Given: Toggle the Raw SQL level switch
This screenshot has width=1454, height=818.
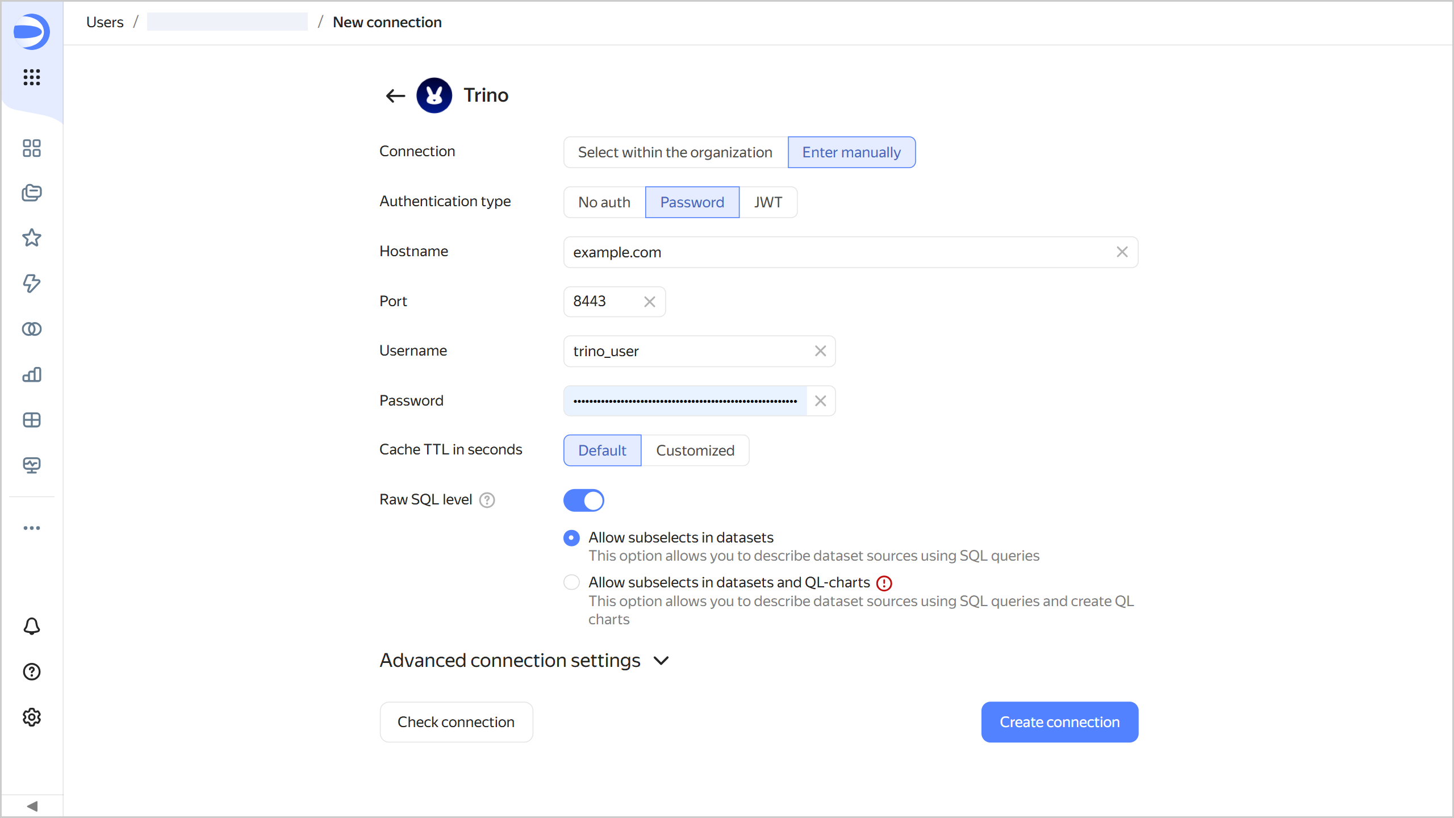Looking at the screenshot, I should click(x=583, y=500).
